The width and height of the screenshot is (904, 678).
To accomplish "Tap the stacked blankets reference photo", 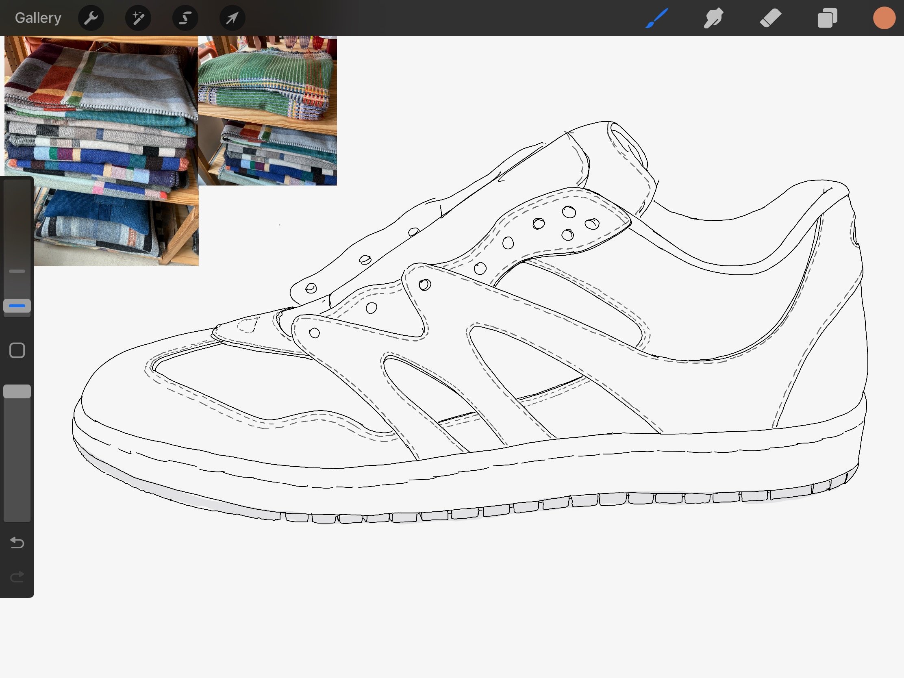I will (x=101, y=151).
